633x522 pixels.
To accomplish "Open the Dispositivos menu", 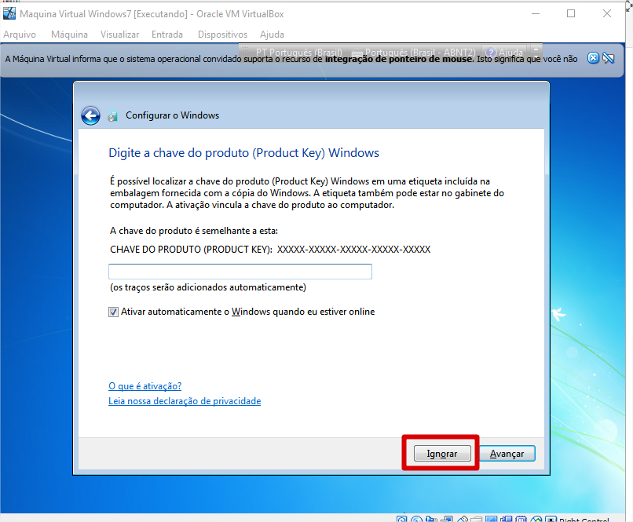I will (222, 35).
